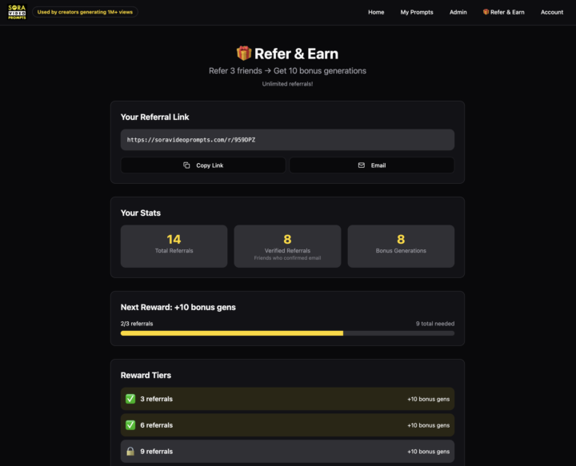Go to My Prompts page

click(x=417, y=12)
